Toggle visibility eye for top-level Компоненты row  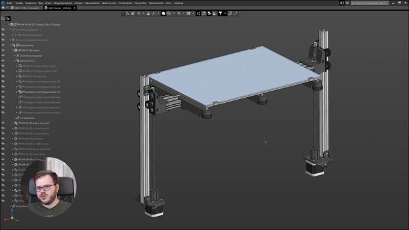point(3,45)
